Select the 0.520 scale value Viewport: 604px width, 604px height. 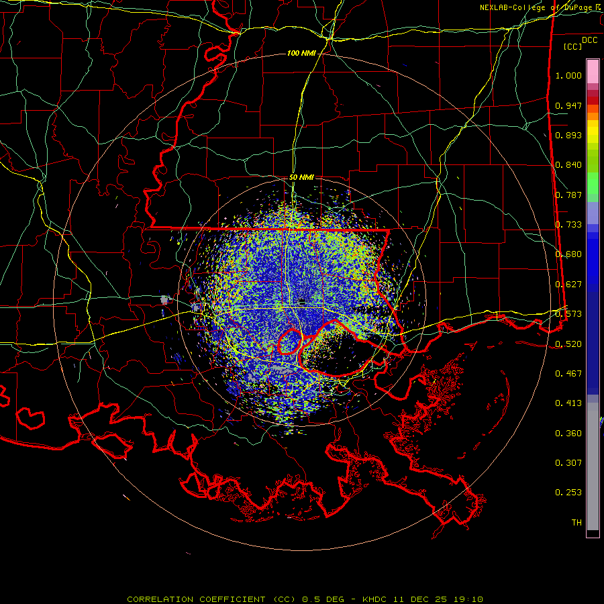tap(568, 344)
